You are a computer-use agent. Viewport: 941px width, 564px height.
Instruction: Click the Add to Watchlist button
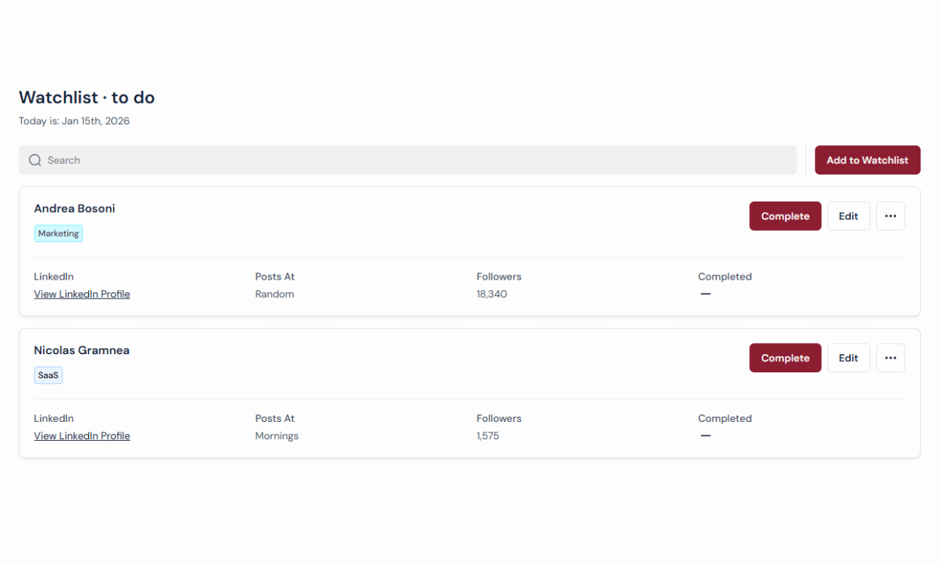867,160
